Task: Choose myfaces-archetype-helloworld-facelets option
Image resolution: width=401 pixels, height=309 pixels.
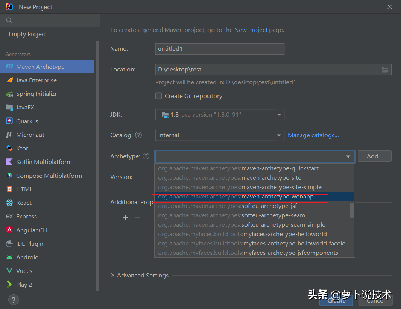Action: coord(254,244)
